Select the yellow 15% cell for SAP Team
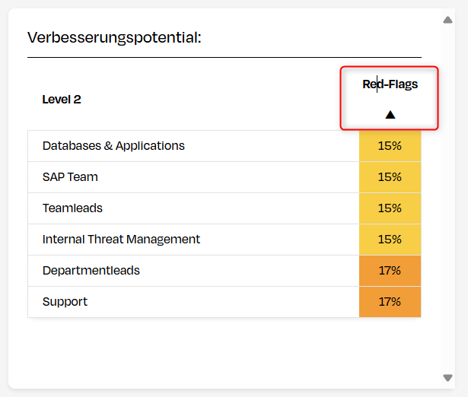This screenshot has width=468, height=397. [390, 177]
